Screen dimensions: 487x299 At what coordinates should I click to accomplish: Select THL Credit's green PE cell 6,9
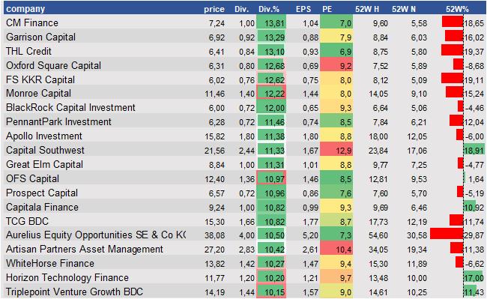336,51
